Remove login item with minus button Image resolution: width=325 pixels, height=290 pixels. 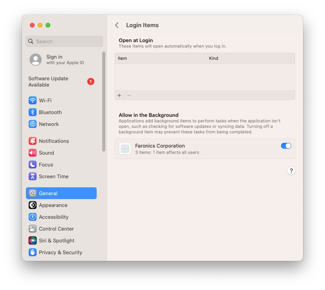pos(129,95)
